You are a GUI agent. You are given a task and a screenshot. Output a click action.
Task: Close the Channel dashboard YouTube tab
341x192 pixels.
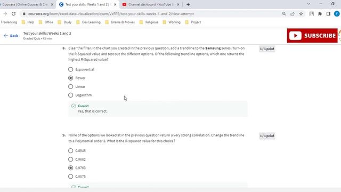(178, 4)
